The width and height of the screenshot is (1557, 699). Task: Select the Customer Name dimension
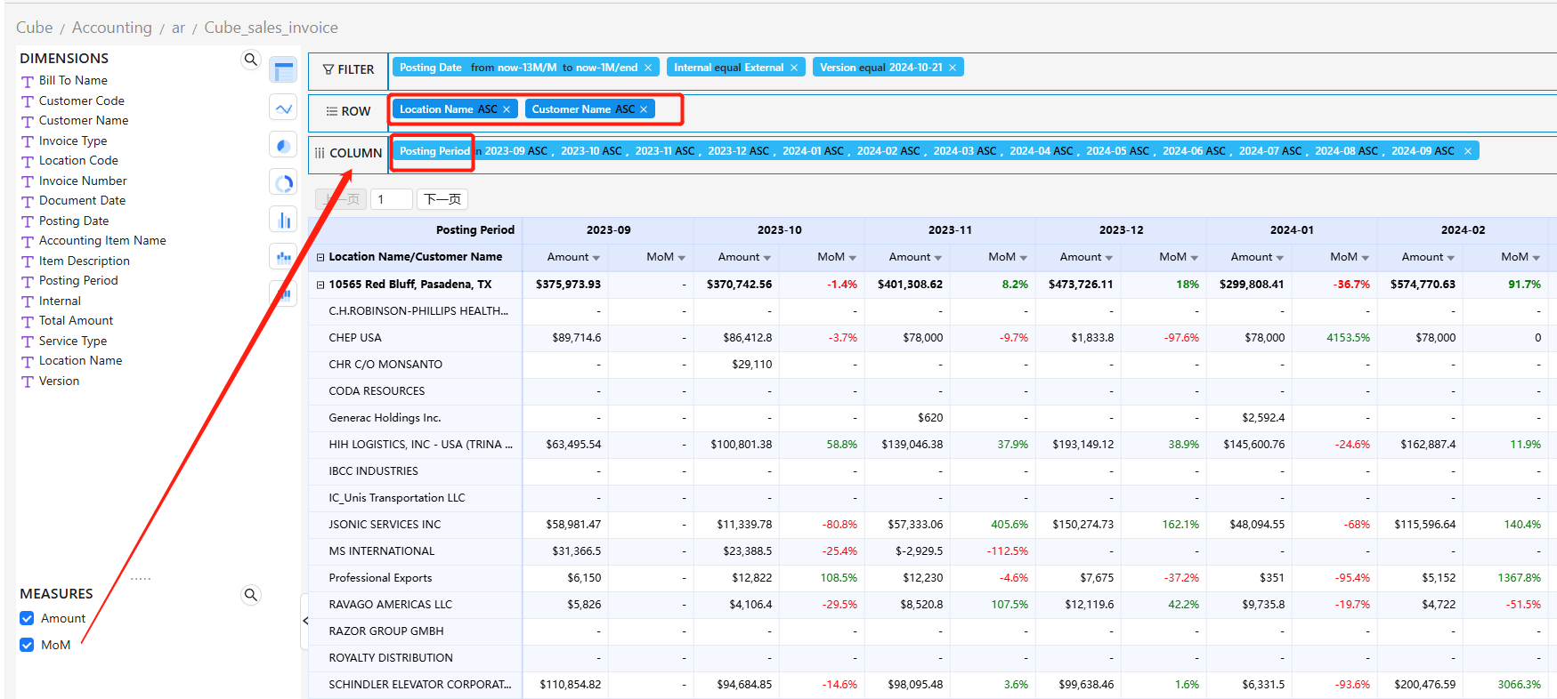84,121
